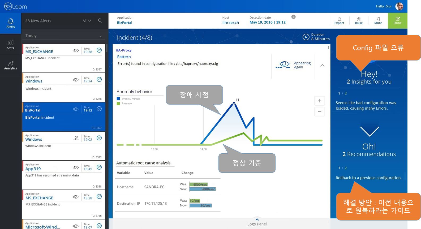The height and width of the screenshot is (229, 421).
Task: Search the alerts list
Action: 100,20
